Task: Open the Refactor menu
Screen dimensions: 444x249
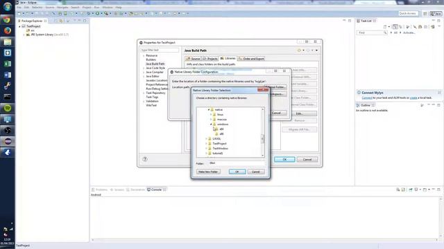Action: click(x=37, y=8)
